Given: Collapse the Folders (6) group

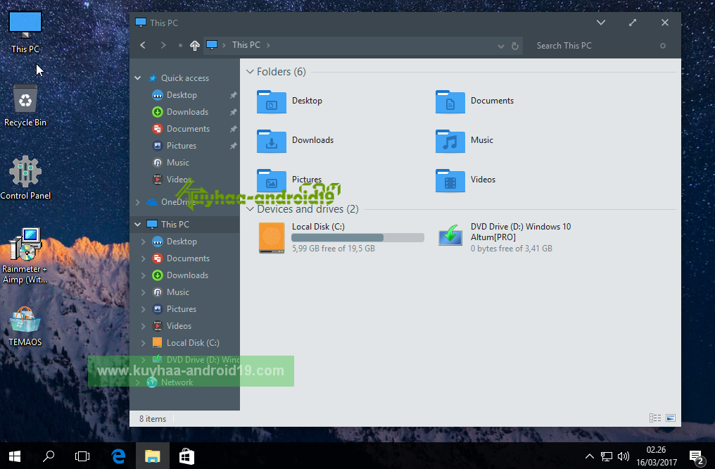Looking at the screenshot, I should pyautogui.click(x=250, y=72).
